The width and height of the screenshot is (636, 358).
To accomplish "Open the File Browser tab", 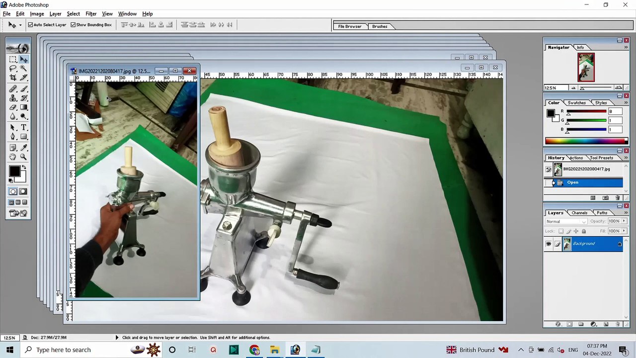I will (350, 26).
